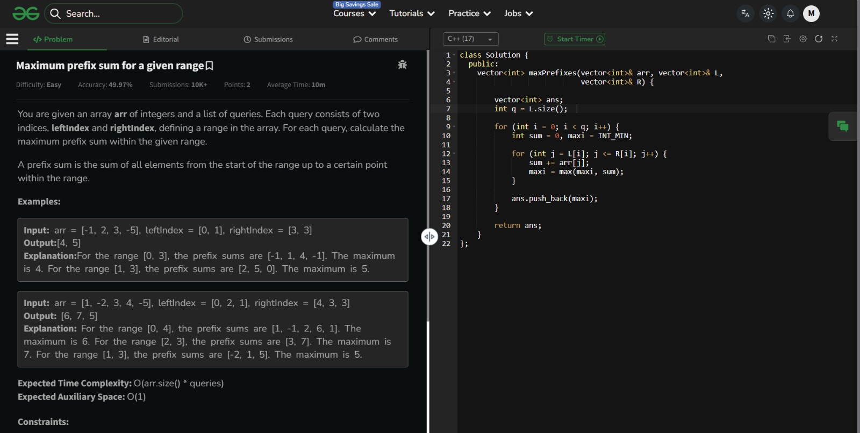Open the notifications bell

point(790,14)
